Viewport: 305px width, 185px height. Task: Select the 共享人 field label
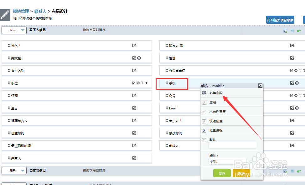(x=16, y=158)
